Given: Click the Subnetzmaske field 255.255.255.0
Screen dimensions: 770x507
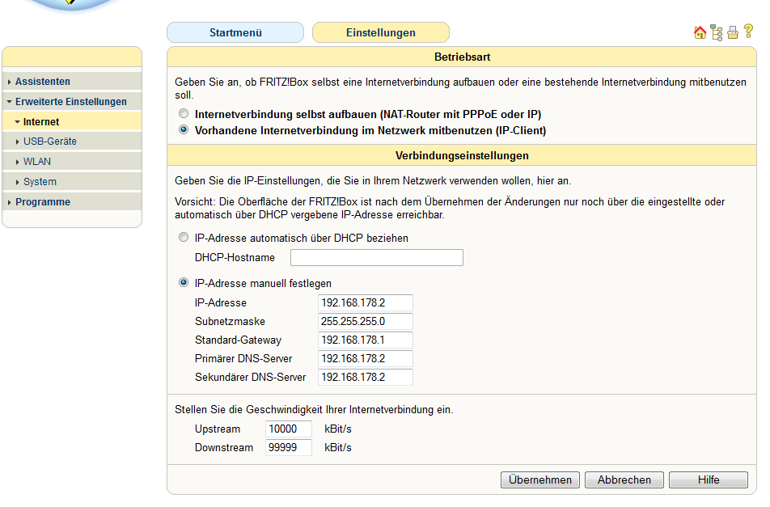Looking at the screenshot, I should 366,322.
